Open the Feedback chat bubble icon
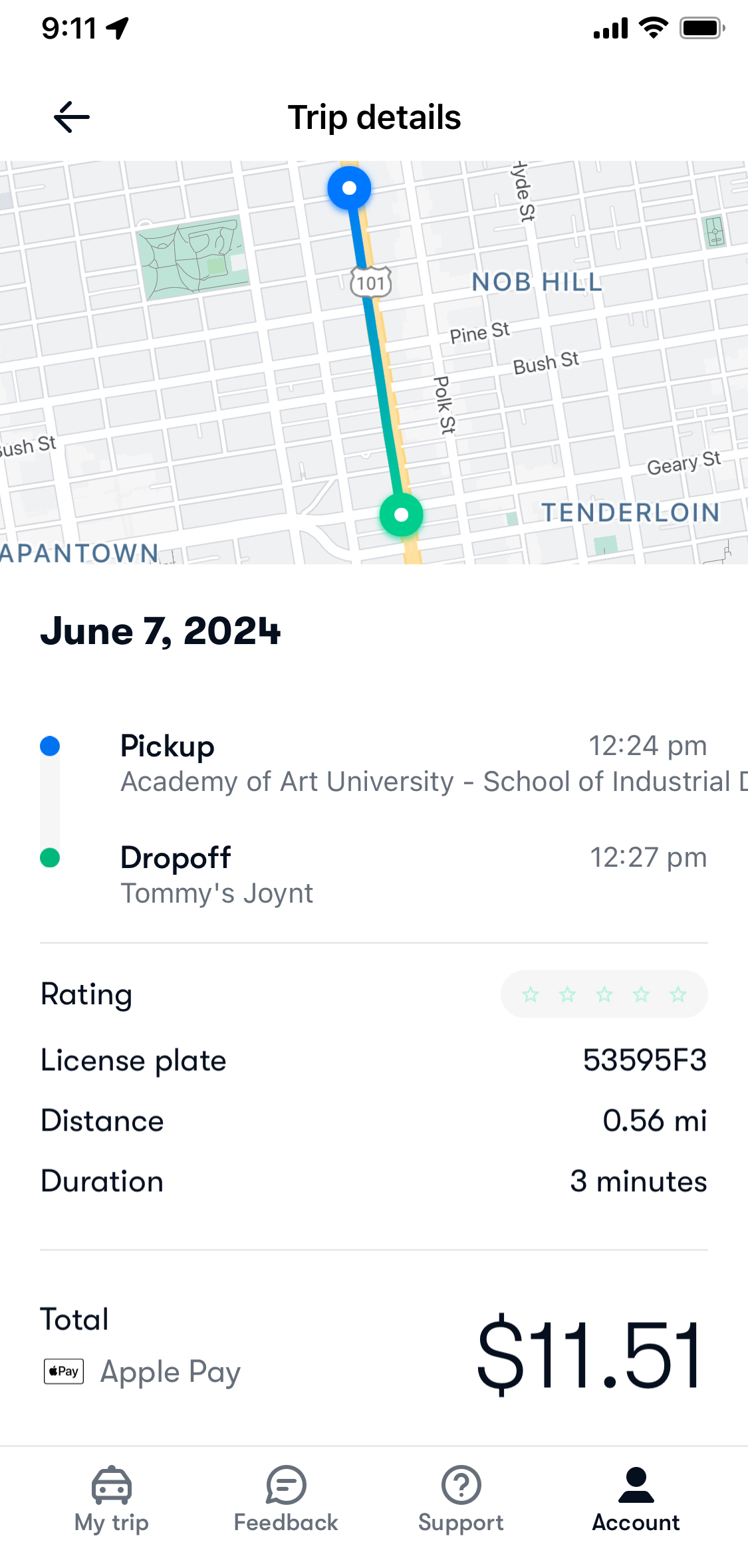 tap(286, 1485)
